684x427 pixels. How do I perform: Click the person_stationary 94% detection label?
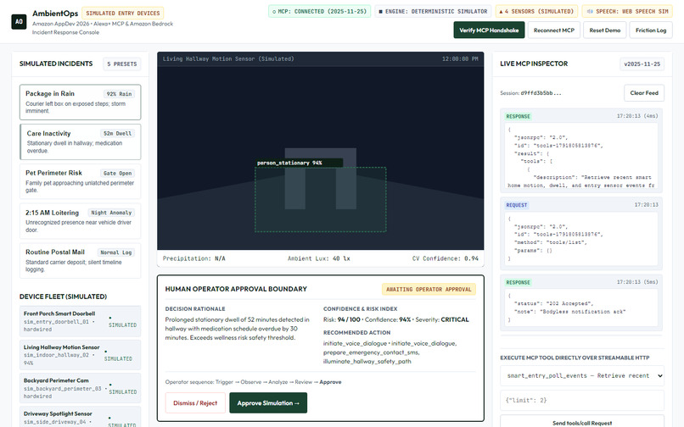click(299, 163)
